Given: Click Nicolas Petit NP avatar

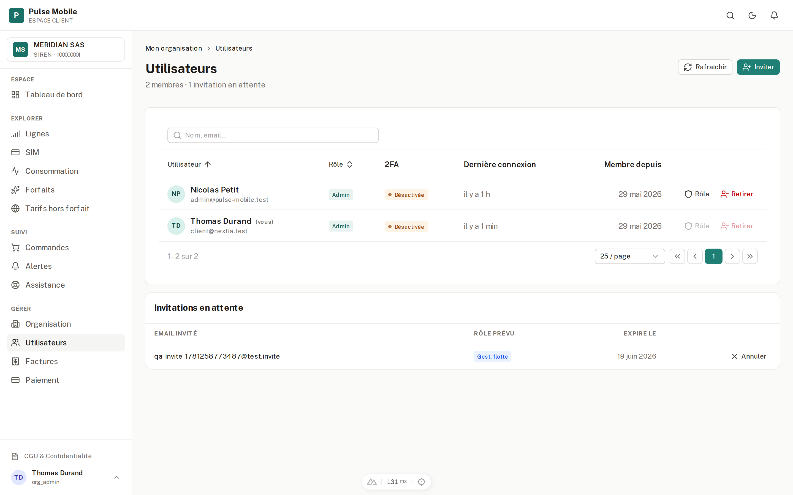Looking at the screenshot, I should pos(176,194).
